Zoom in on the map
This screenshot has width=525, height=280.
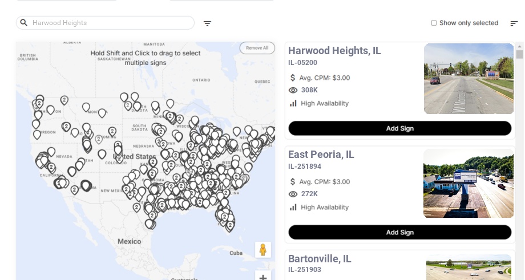coord(263,277)
